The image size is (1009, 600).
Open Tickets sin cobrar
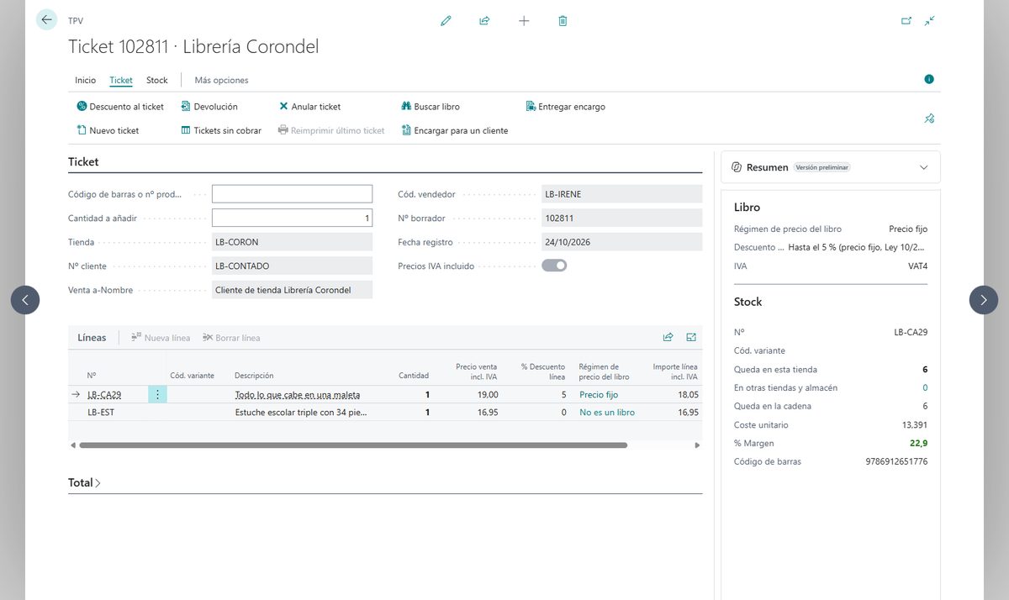click(221, 130)
